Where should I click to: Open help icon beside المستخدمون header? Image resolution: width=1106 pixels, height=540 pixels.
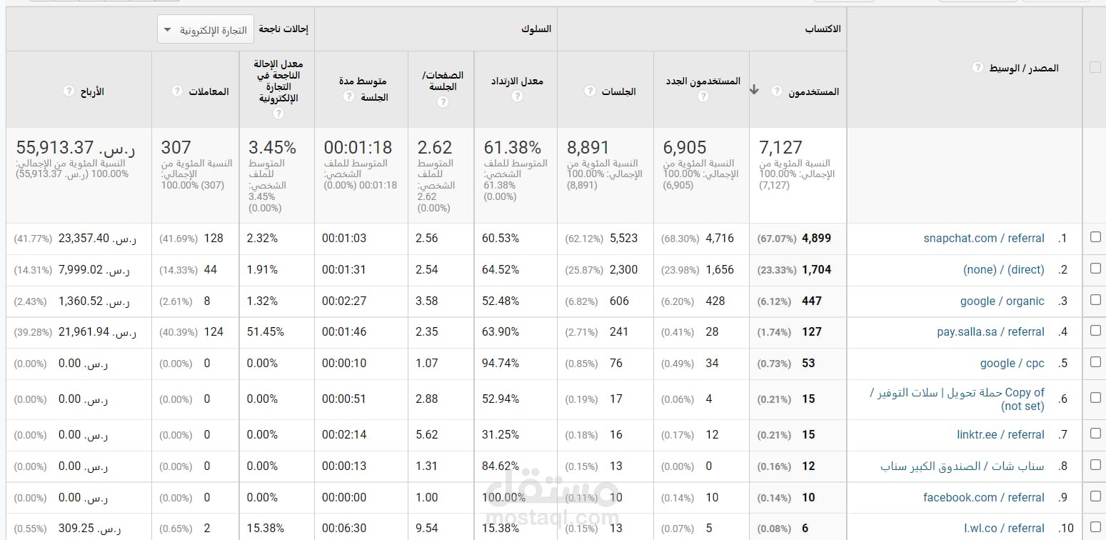pos(777,91)
